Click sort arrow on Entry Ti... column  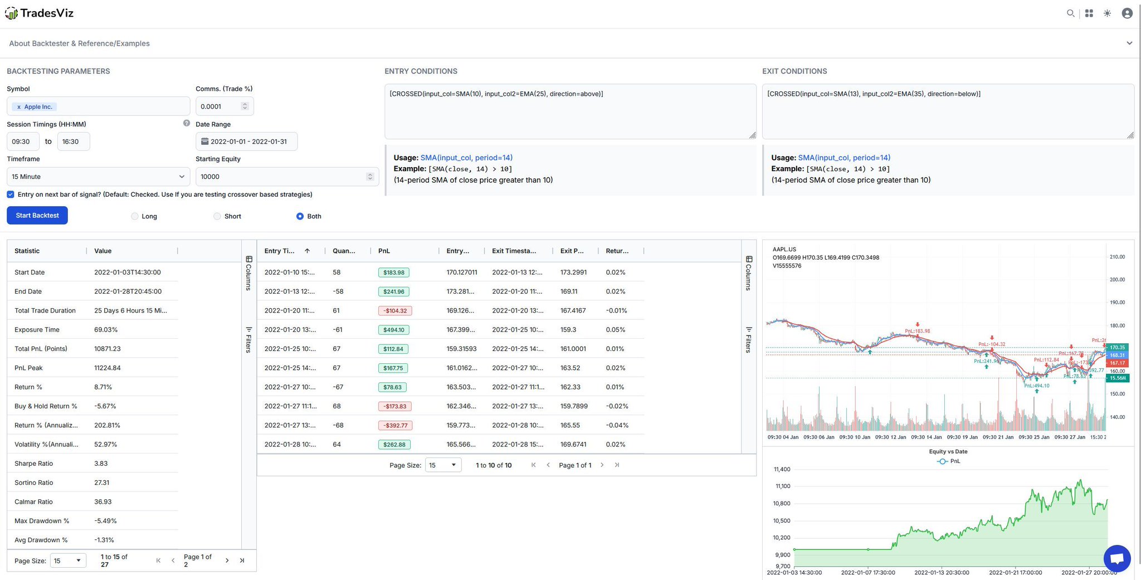pyautogui.click(x=307, y=251)
